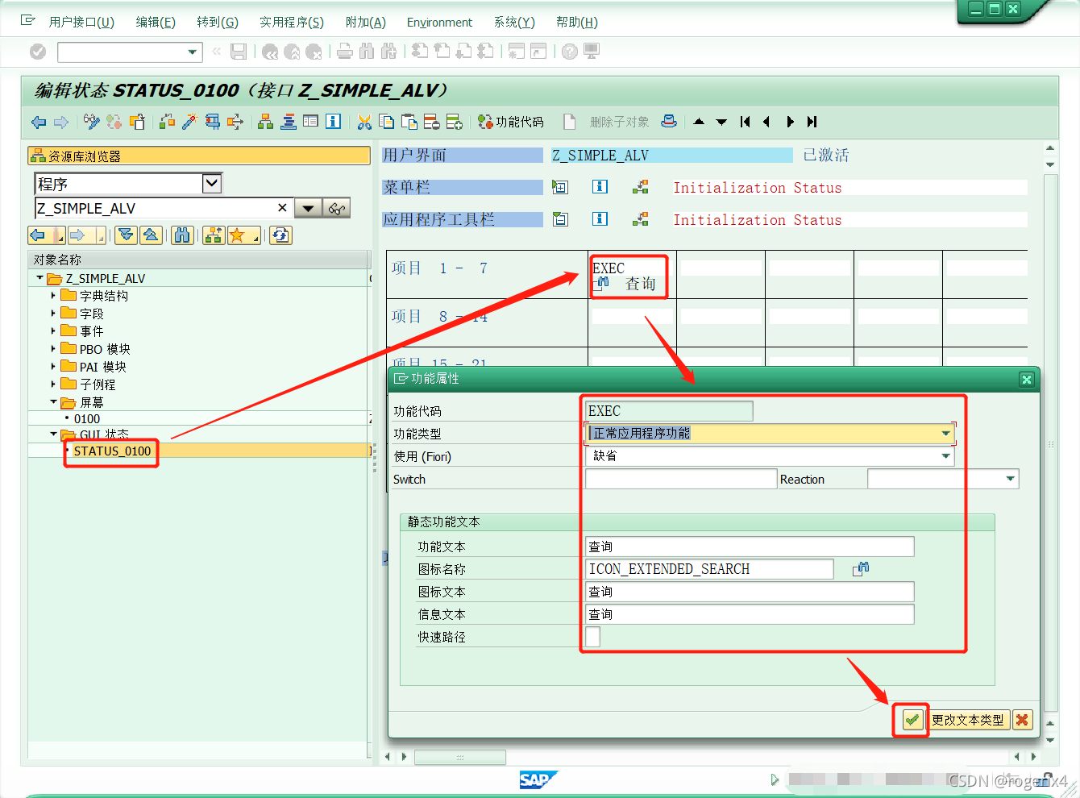The image size is (1080, 798).
Task: Expand the PBO 模块 tree folder
Action: pyautogui.click(x=53, y=349)
